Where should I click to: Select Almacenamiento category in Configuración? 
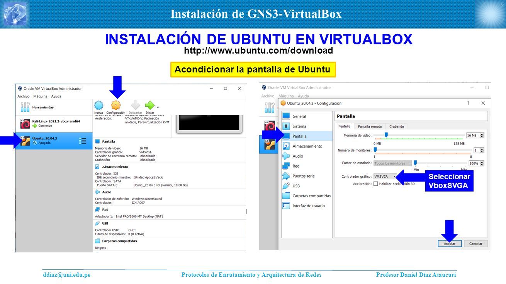click(307, 146)
